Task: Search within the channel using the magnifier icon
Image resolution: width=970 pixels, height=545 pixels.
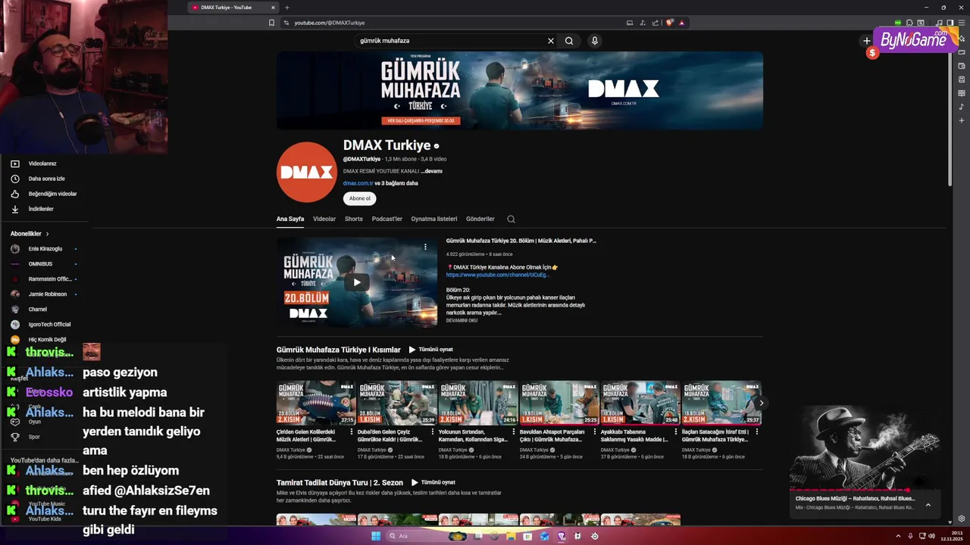Action: point(511,219)
